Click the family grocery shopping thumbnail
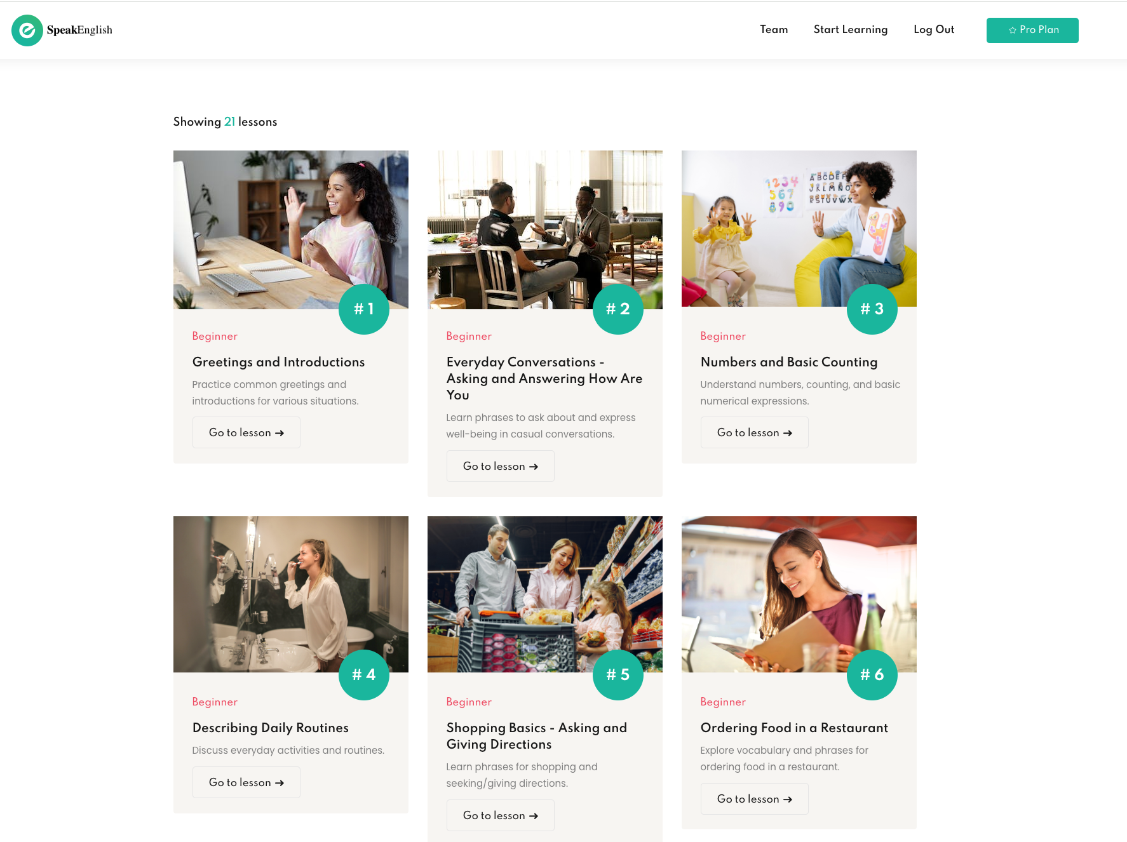1127x842 pixels. (x=545, y=594)
